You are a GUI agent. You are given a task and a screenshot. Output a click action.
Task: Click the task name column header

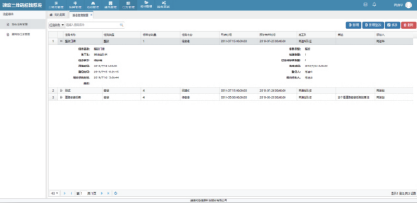click(x=83, y=35)
